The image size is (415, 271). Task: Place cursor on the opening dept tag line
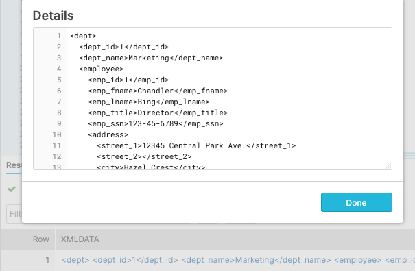pos(83,36)
